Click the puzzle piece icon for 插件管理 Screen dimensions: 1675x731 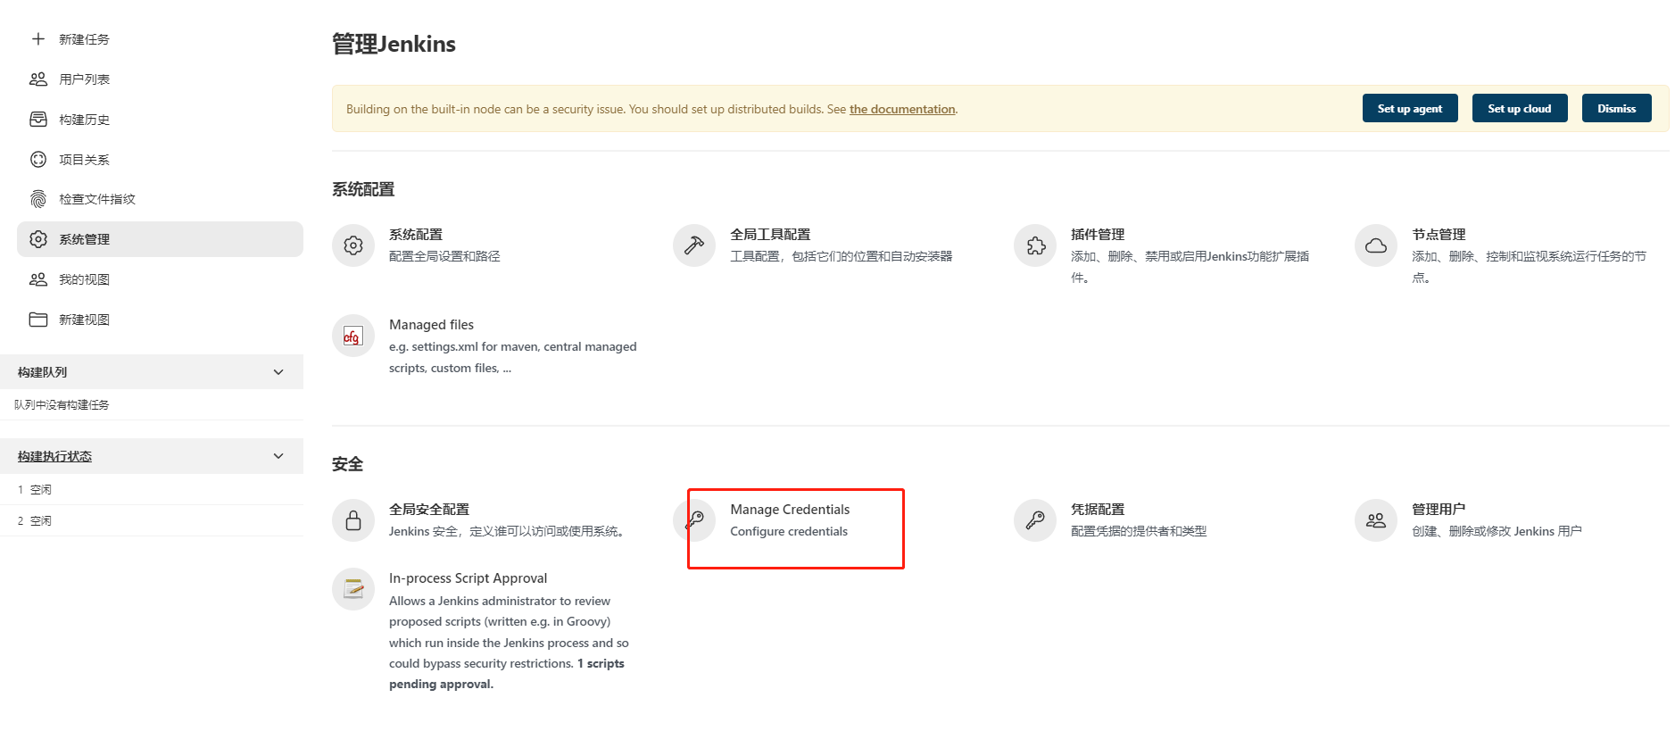pos(1035,245)
